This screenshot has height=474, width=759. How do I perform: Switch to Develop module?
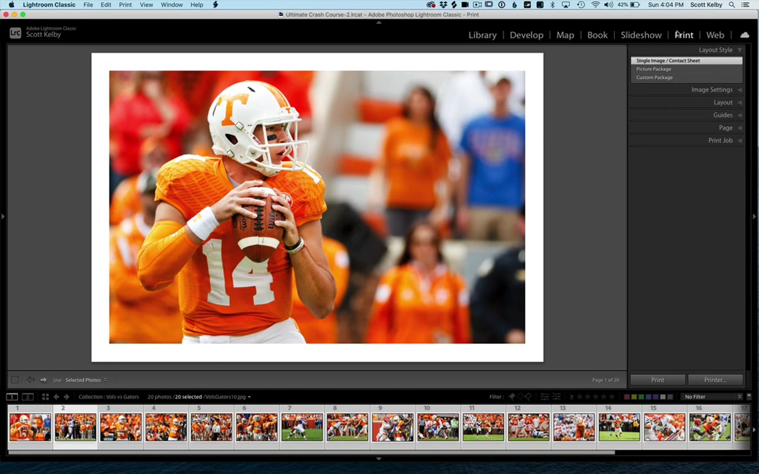[x=526, y=35]
